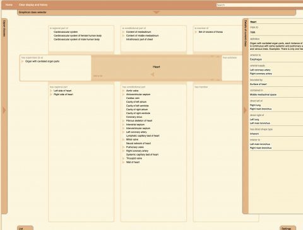303x230 pixels.
Task: Expand arrow beside Set of viscera of thorax
Action: (196, 32)
